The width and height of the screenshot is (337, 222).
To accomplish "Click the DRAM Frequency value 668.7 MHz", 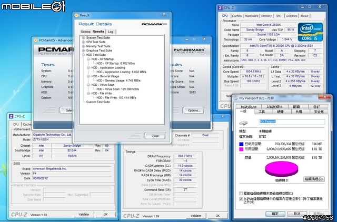I will click(x=185, y=156).
